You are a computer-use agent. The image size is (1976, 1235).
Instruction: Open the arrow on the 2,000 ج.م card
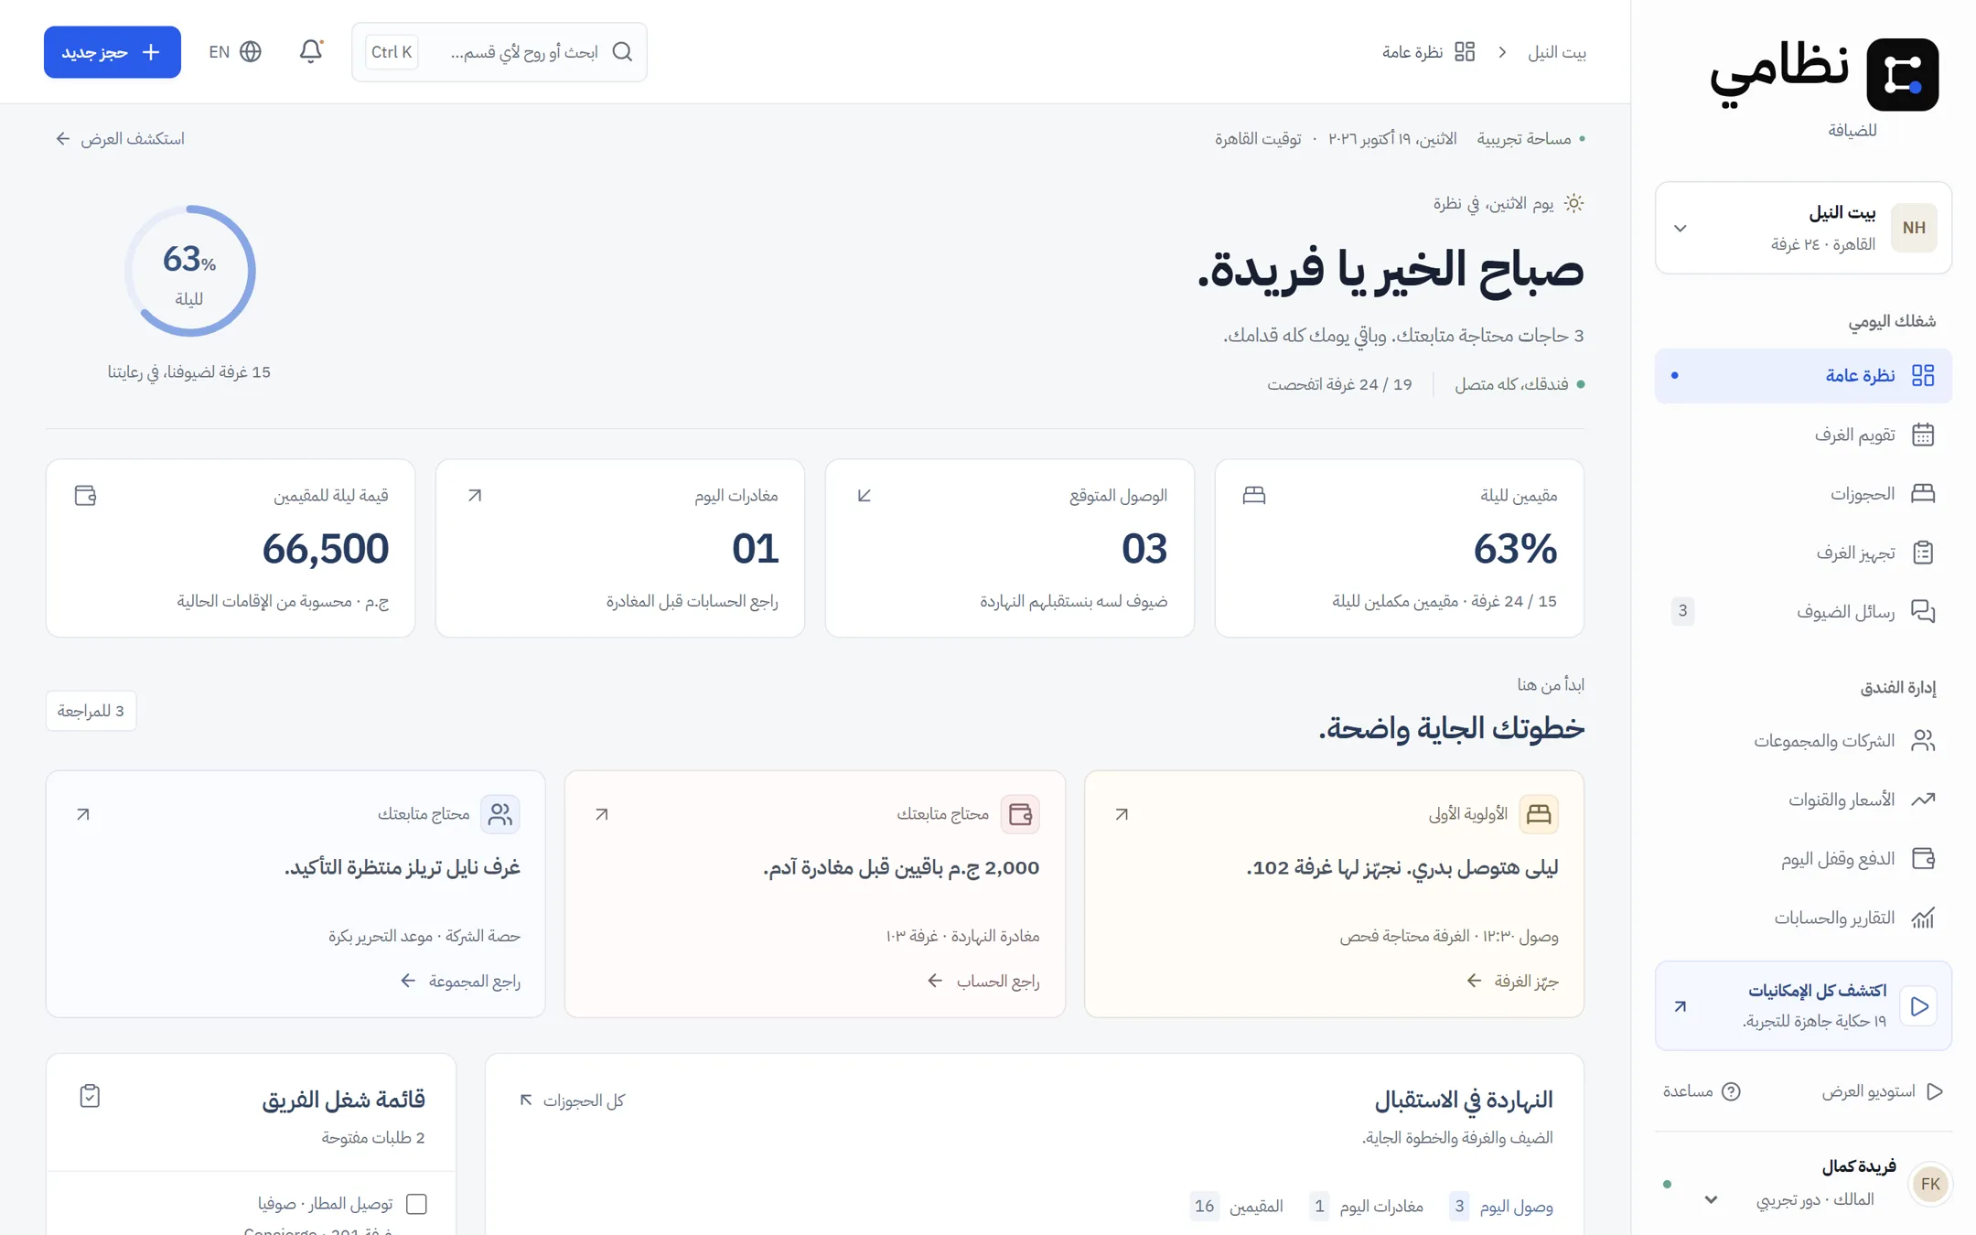(602, 814)
